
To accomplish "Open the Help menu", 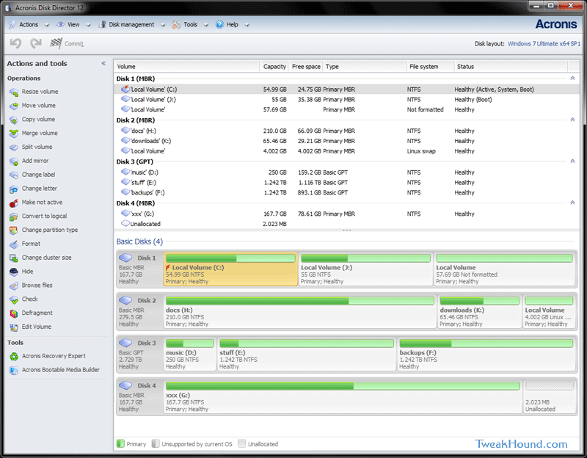I will click(232, 25).
